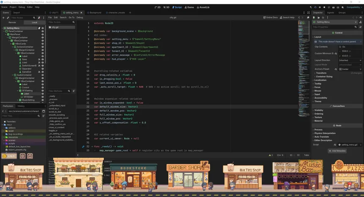The width and height of the screenshot is (364, 197).
Task: Click the instantiate child scene link icon
Action: (8, 18)
